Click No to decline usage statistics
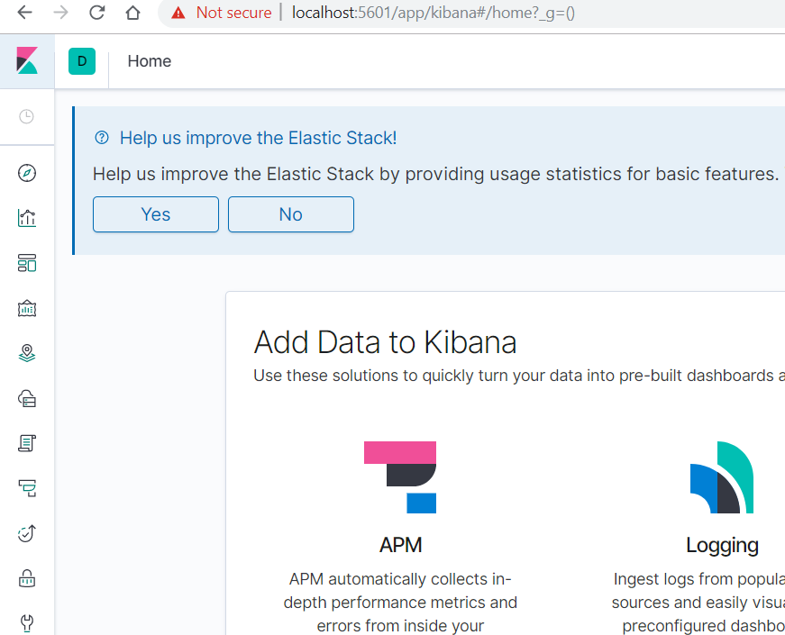This screenshot has width=785, height=635. (x=291, y=214)
